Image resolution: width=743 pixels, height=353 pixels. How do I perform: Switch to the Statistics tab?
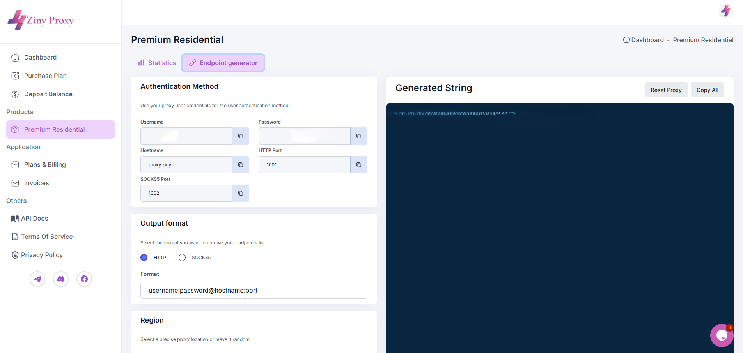(157, 63)
